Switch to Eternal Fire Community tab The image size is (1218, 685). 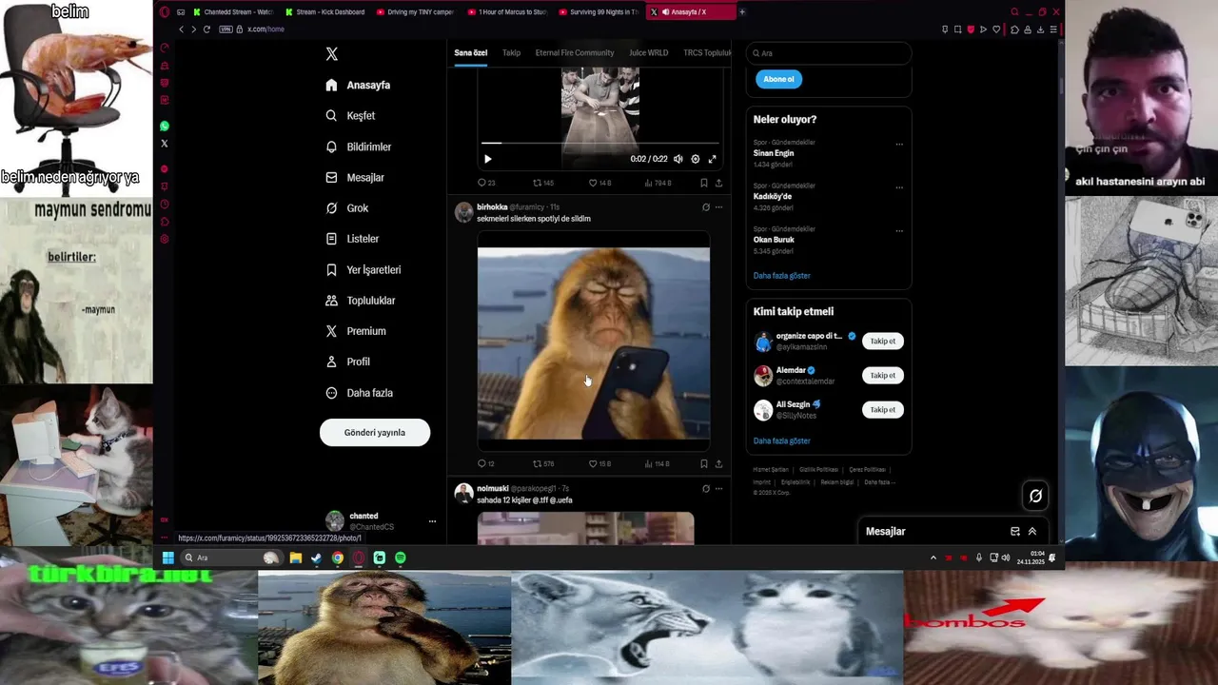pyautogui.click(x=575, y=53)
